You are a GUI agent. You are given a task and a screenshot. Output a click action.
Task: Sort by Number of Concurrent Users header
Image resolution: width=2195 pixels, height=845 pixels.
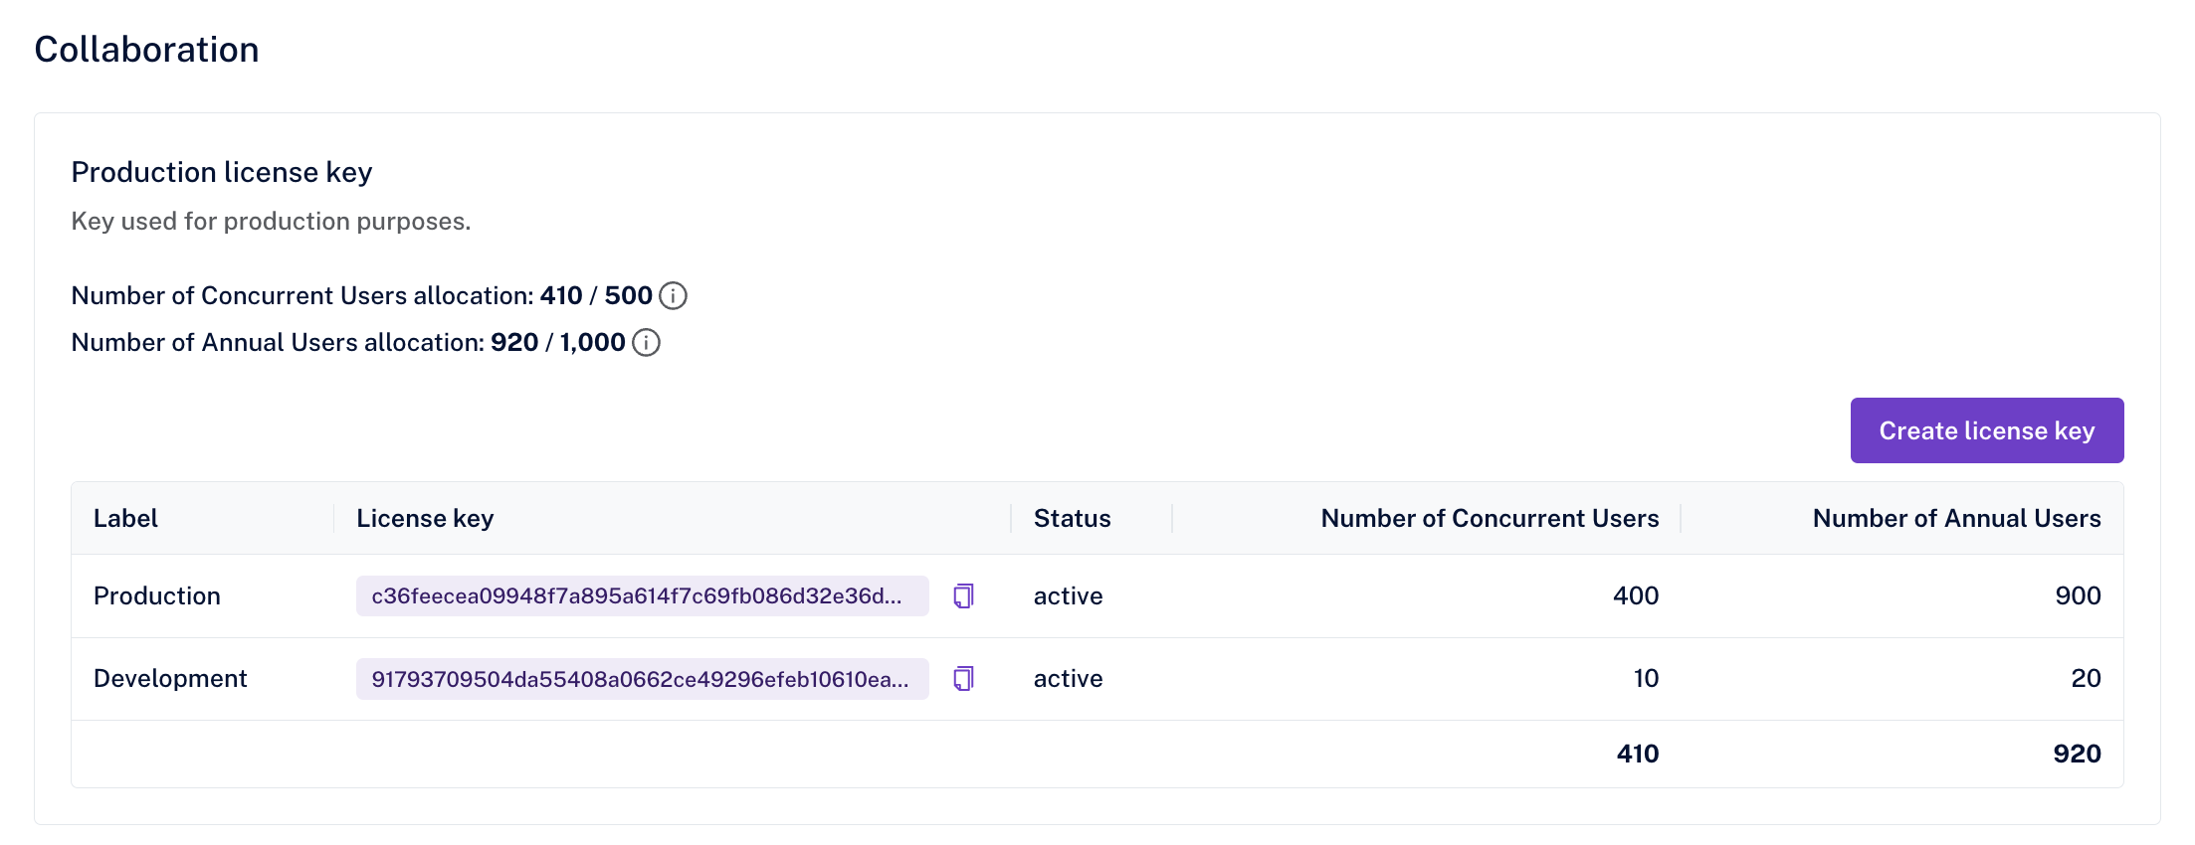[1489, 518]
